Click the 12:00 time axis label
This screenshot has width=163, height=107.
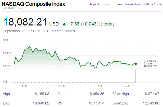[x=61, y=86]
